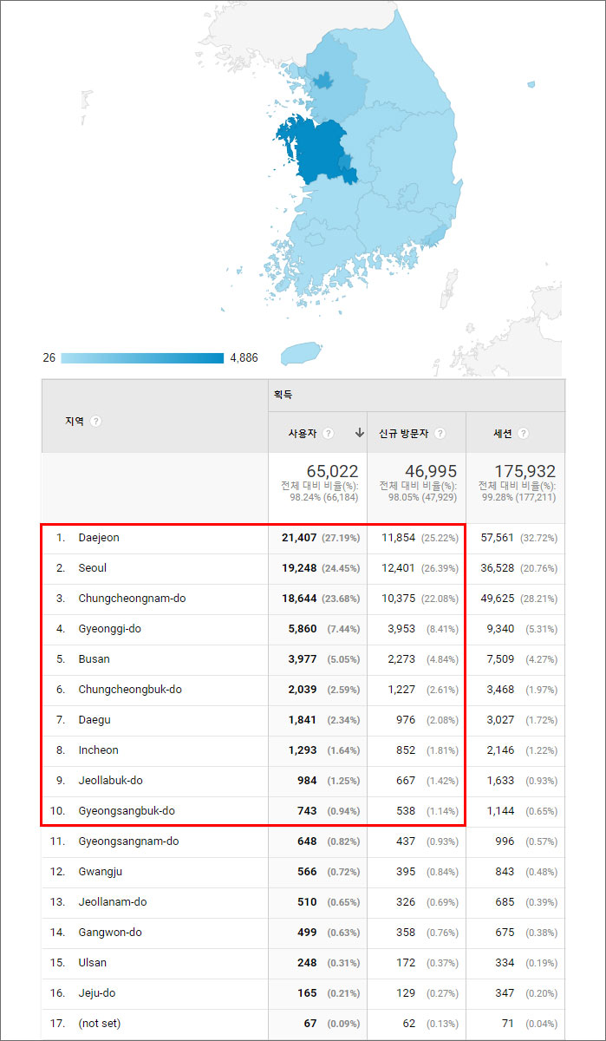Click the Chungcheongnam-do table link
Image resolution: width=606 pixels, height=1041 pixels.
pos(131,599)
